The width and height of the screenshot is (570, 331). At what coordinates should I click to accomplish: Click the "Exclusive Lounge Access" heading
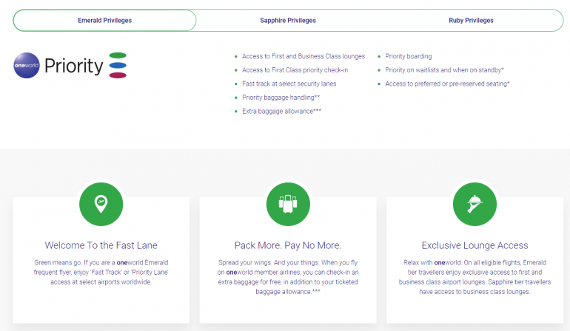(x=475, y=245)
